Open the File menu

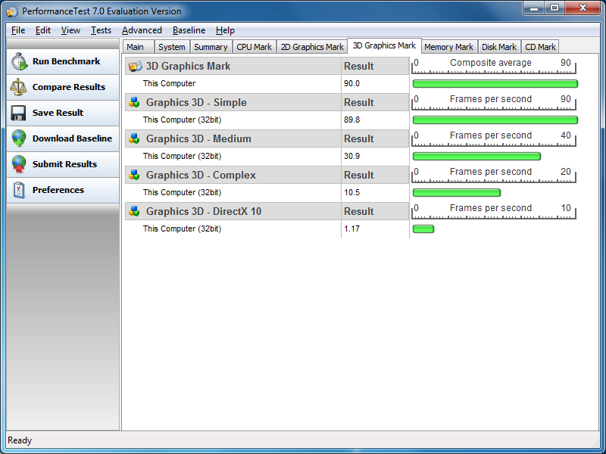18,30
